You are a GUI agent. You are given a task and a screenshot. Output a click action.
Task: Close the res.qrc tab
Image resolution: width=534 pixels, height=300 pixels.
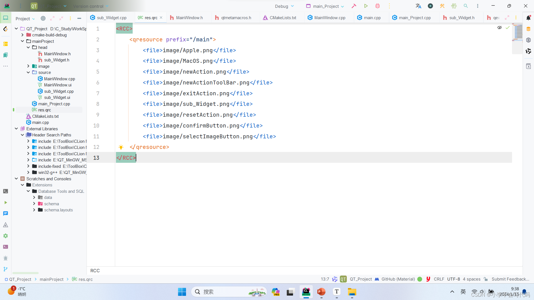tap(161, 17)
